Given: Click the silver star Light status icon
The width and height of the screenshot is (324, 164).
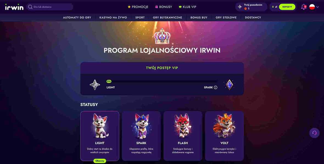Looking at the screenshot, I should coord(95,85).
